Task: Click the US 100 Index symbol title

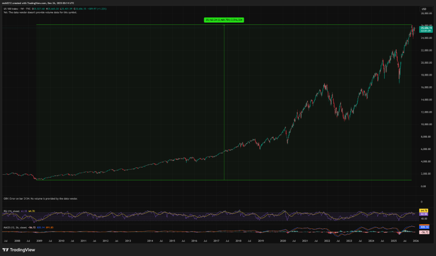Action: tap(11, 8)
